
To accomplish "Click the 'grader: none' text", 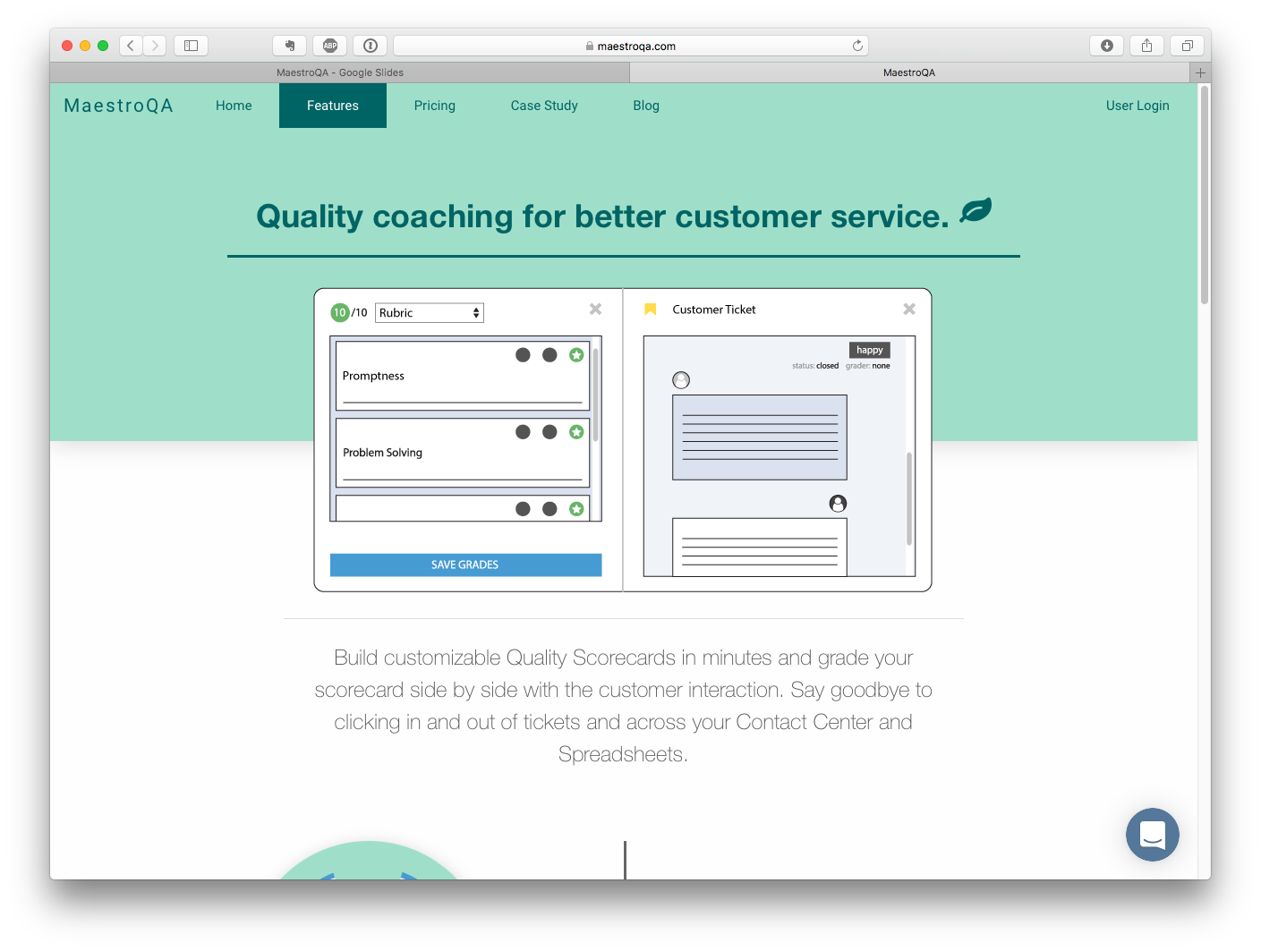I will coord(868,366).
